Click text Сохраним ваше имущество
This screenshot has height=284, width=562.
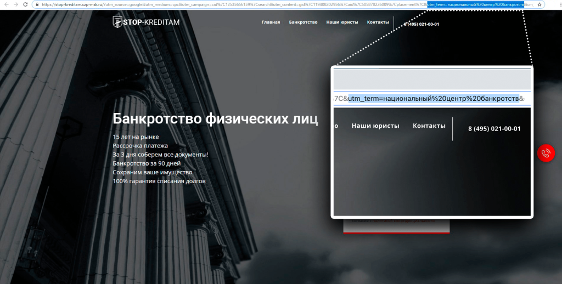click(x=153, y=172)
